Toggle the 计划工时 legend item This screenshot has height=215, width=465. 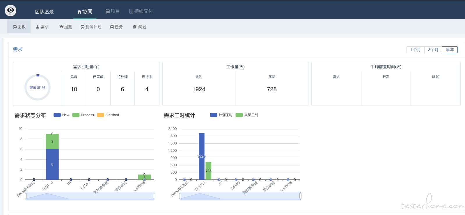coord(221,115)
